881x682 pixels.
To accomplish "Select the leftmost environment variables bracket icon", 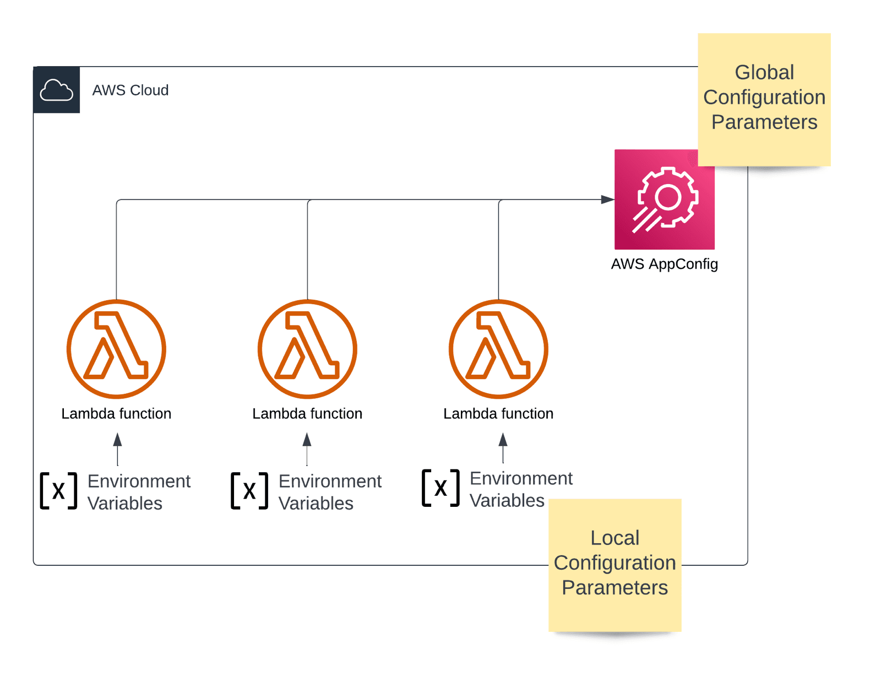I will [x=58, y=490].
